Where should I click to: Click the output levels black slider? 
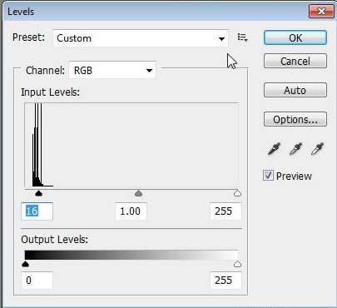point(25,264)
